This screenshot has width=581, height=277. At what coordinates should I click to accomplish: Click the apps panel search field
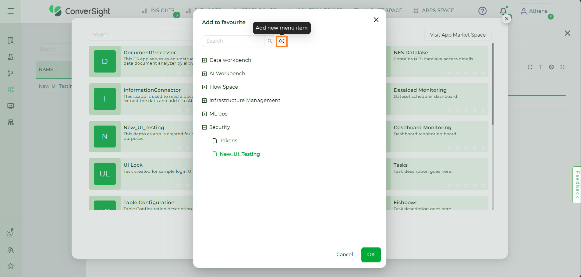point(140,35)
